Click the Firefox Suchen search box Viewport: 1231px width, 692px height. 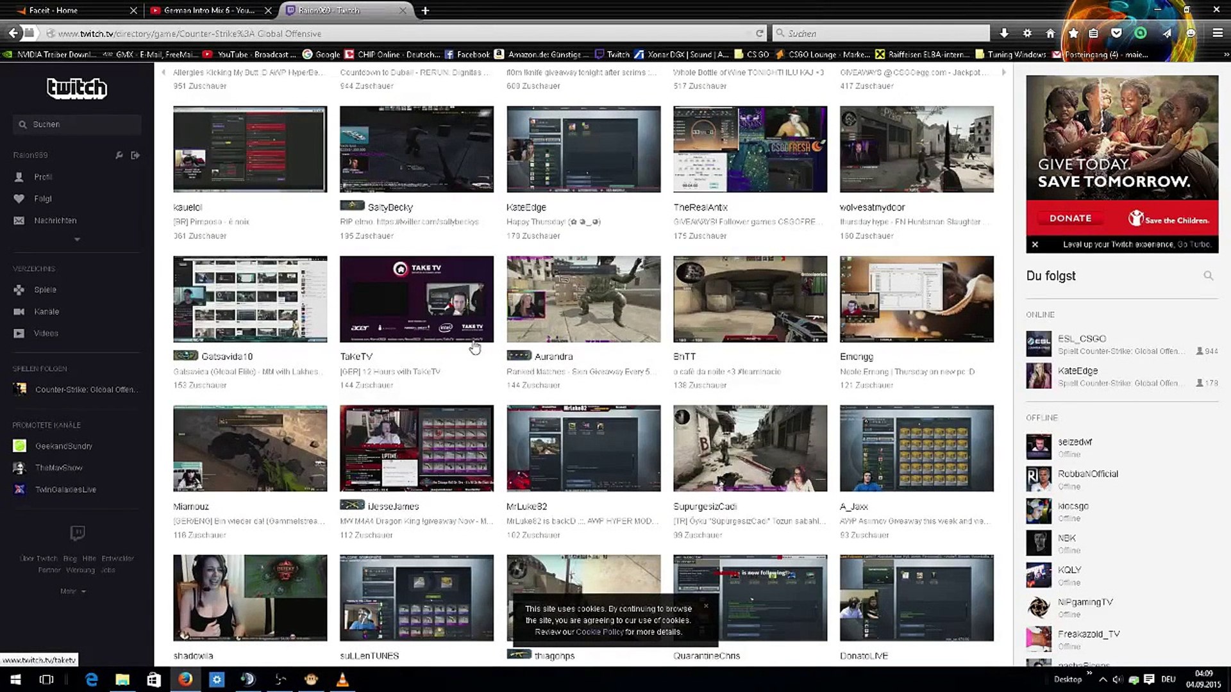882,33
